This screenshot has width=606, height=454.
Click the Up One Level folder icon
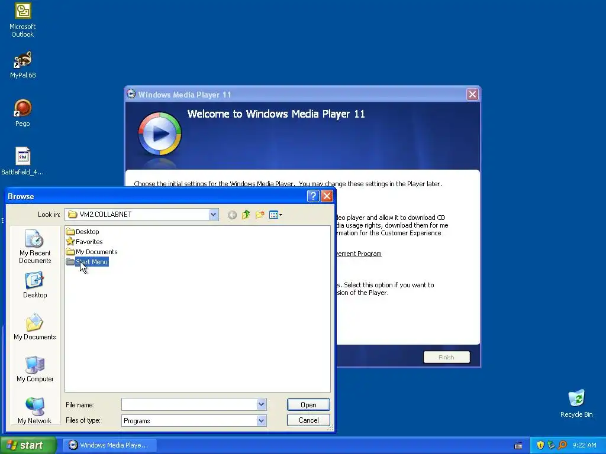(246, 215)
